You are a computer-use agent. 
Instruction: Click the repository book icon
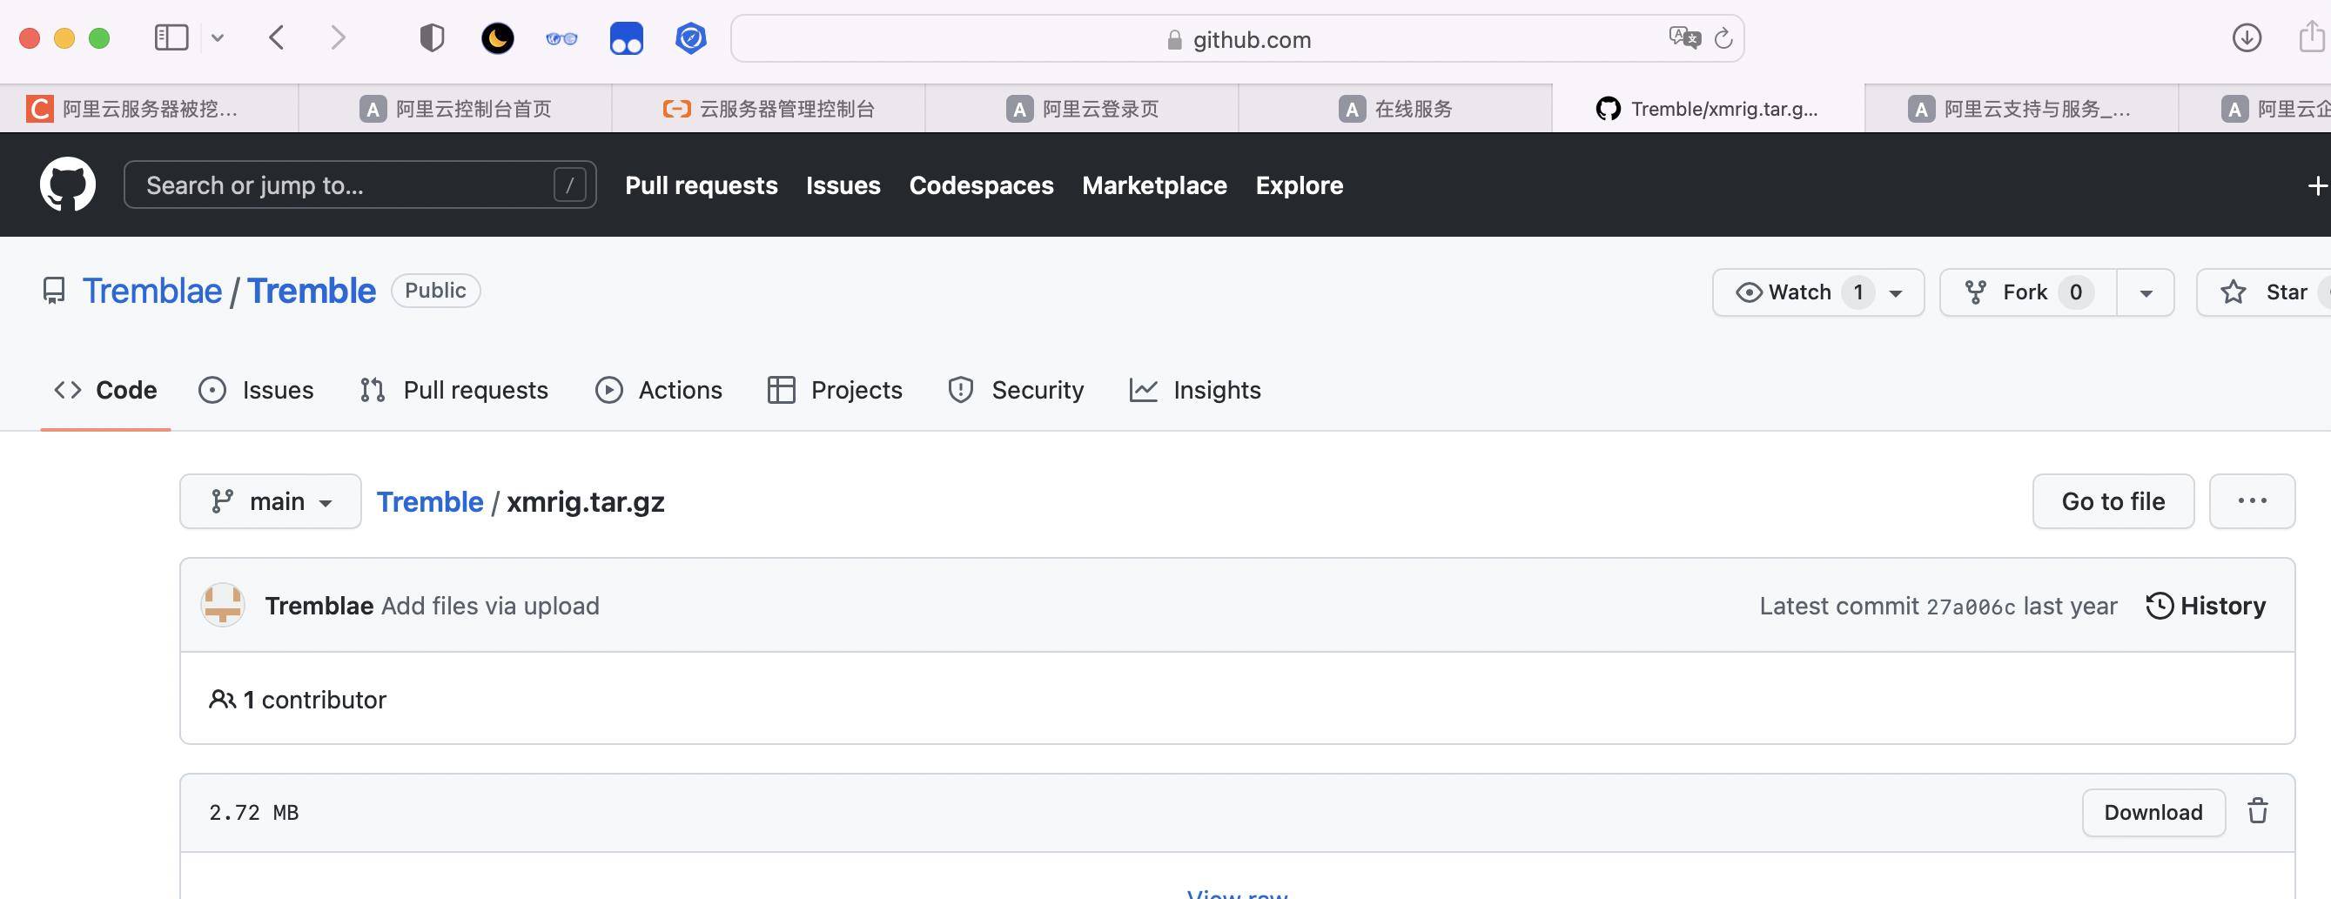point(54,292)
